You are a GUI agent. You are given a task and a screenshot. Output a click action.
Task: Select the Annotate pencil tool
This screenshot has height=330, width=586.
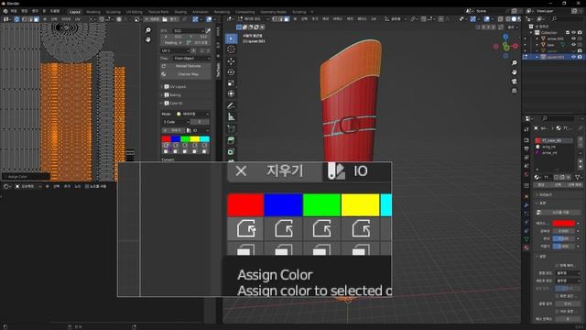tap(231, 106)
